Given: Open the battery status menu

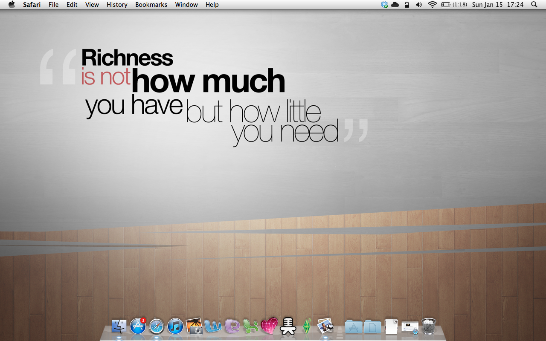Looking at the screenshot, I should coord(454,5).
